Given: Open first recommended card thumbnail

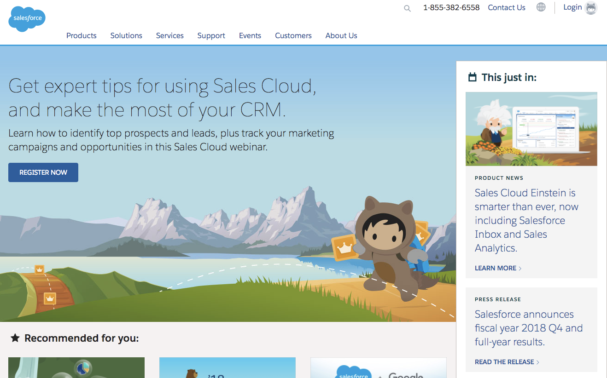Looking at the screenshot, I should [76, 368].
